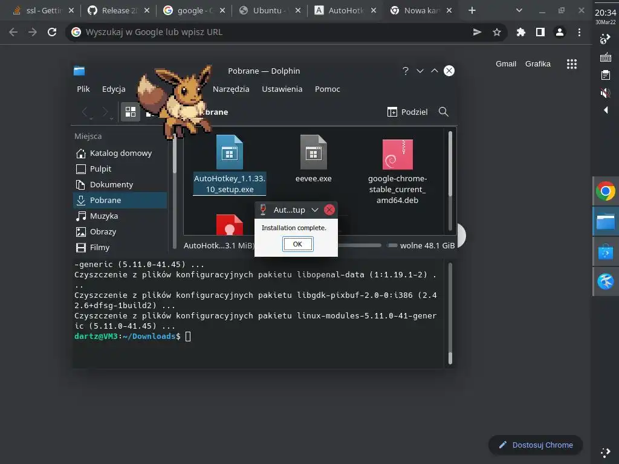
Task: Open the Plik menu in Dolphin
Action: [83, 89]
